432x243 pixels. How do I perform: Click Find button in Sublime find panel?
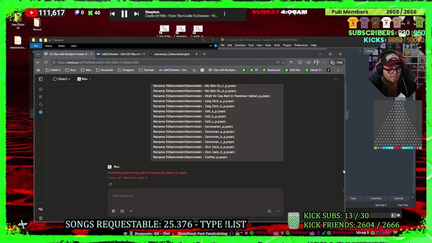click(353, 198)
